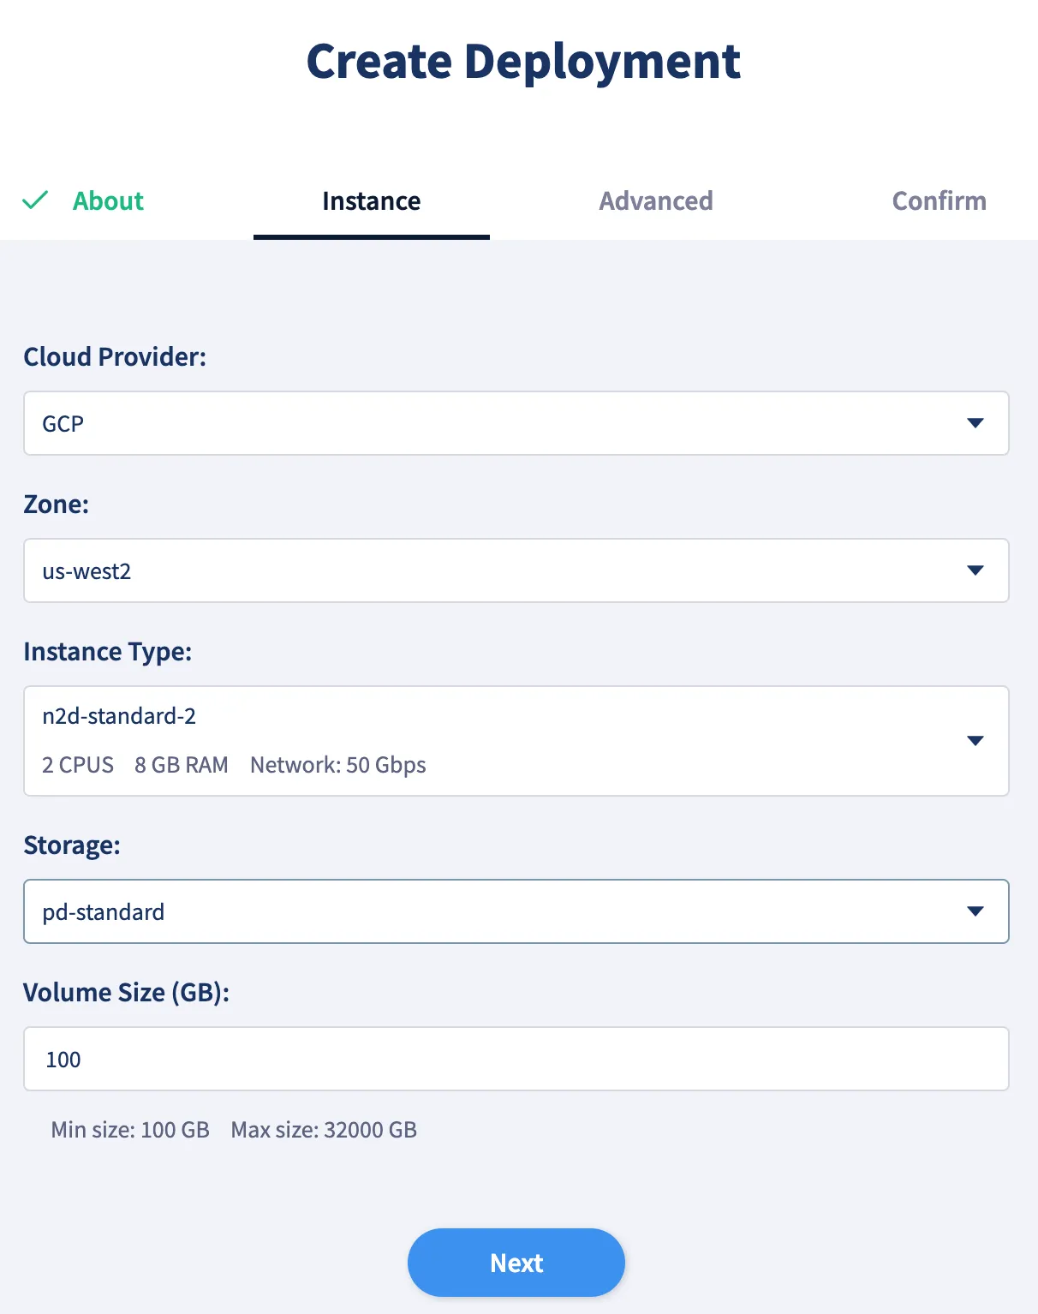Viewport: 1038px width, 1314px height.
Task: Open the Zone dropdown arrow
Action: pyautogui.click(x=975, y=570)
